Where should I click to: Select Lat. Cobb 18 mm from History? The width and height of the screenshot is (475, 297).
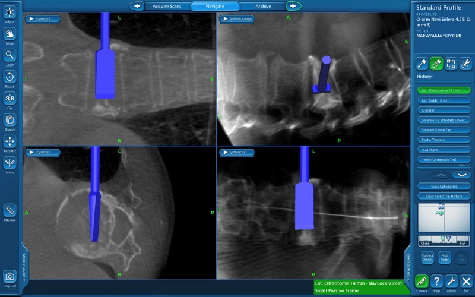pyautogui.click(x=444, y=100)
